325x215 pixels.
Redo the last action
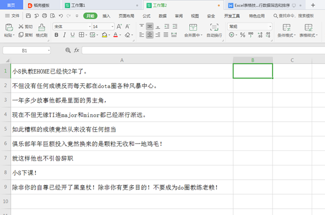coord(68,15)
